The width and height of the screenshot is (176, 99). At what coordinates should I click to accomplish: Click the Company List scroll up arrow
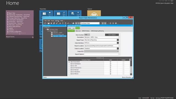point(131,60)
